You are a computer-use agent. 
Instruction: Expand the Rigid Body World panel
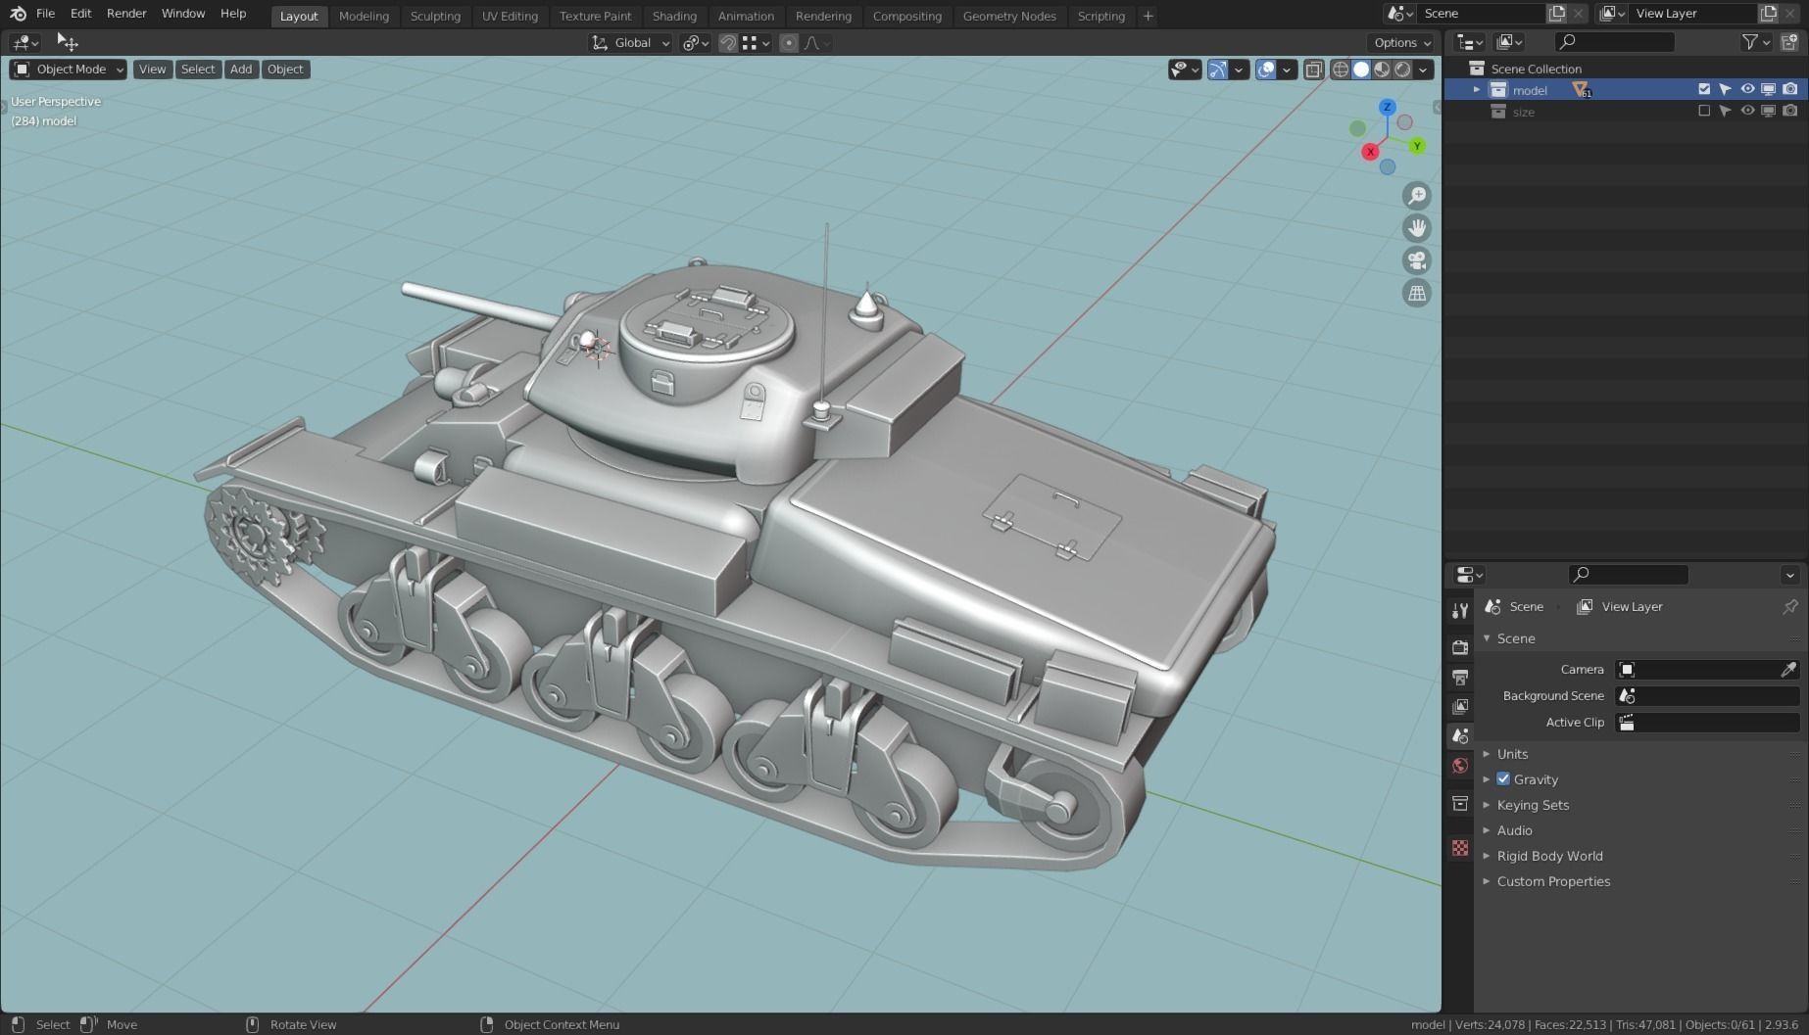click(1549, 856)
